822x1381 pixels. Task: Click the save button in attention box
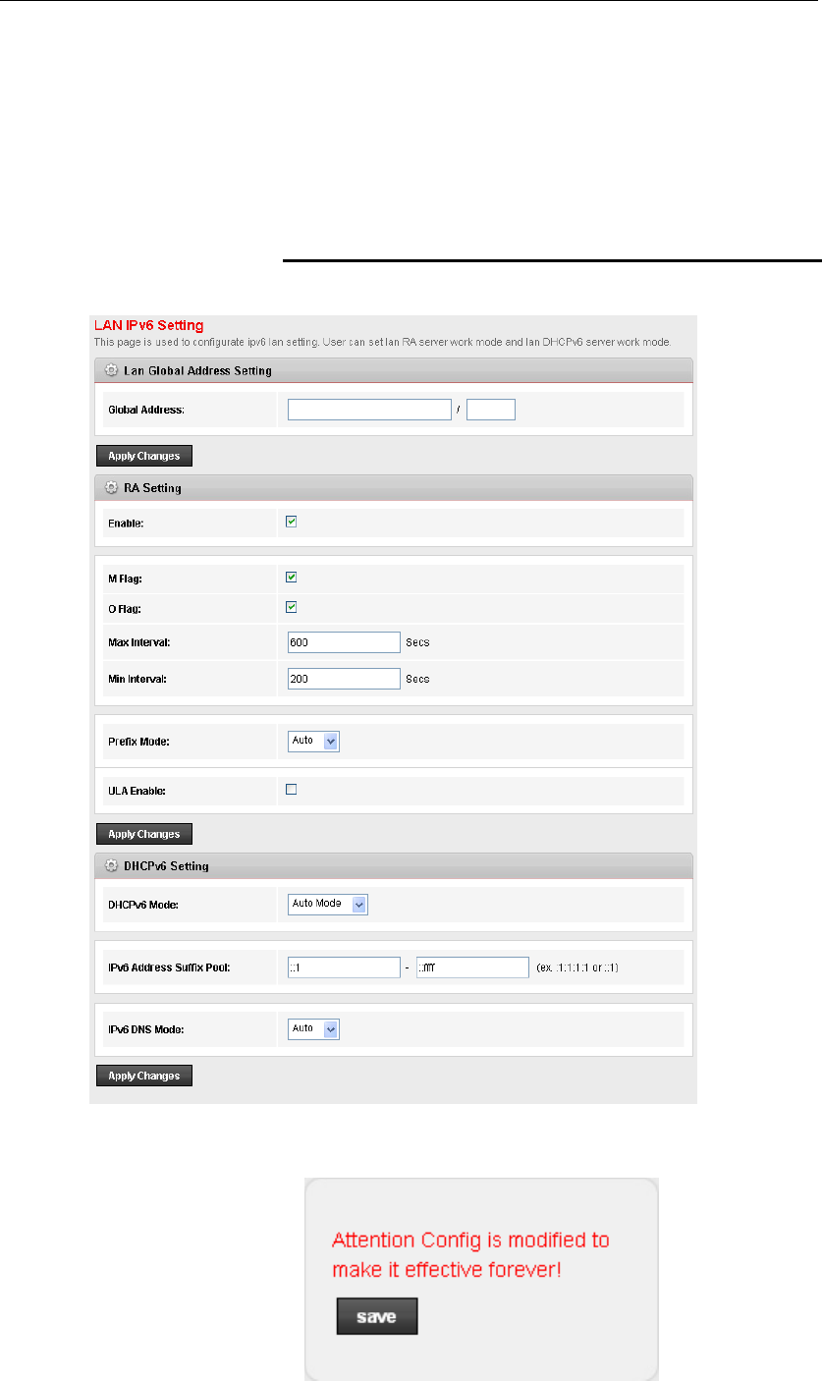(377, 1316)
